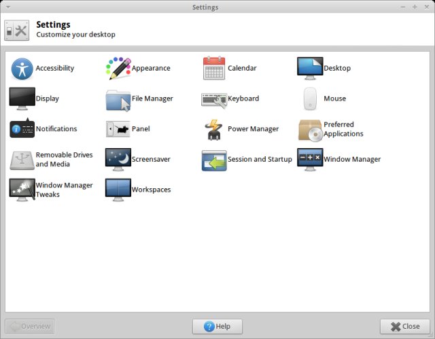Viewport: 435px width, 339px height.
Task: Open the Panel settings icon
Action: click(118, 129)
